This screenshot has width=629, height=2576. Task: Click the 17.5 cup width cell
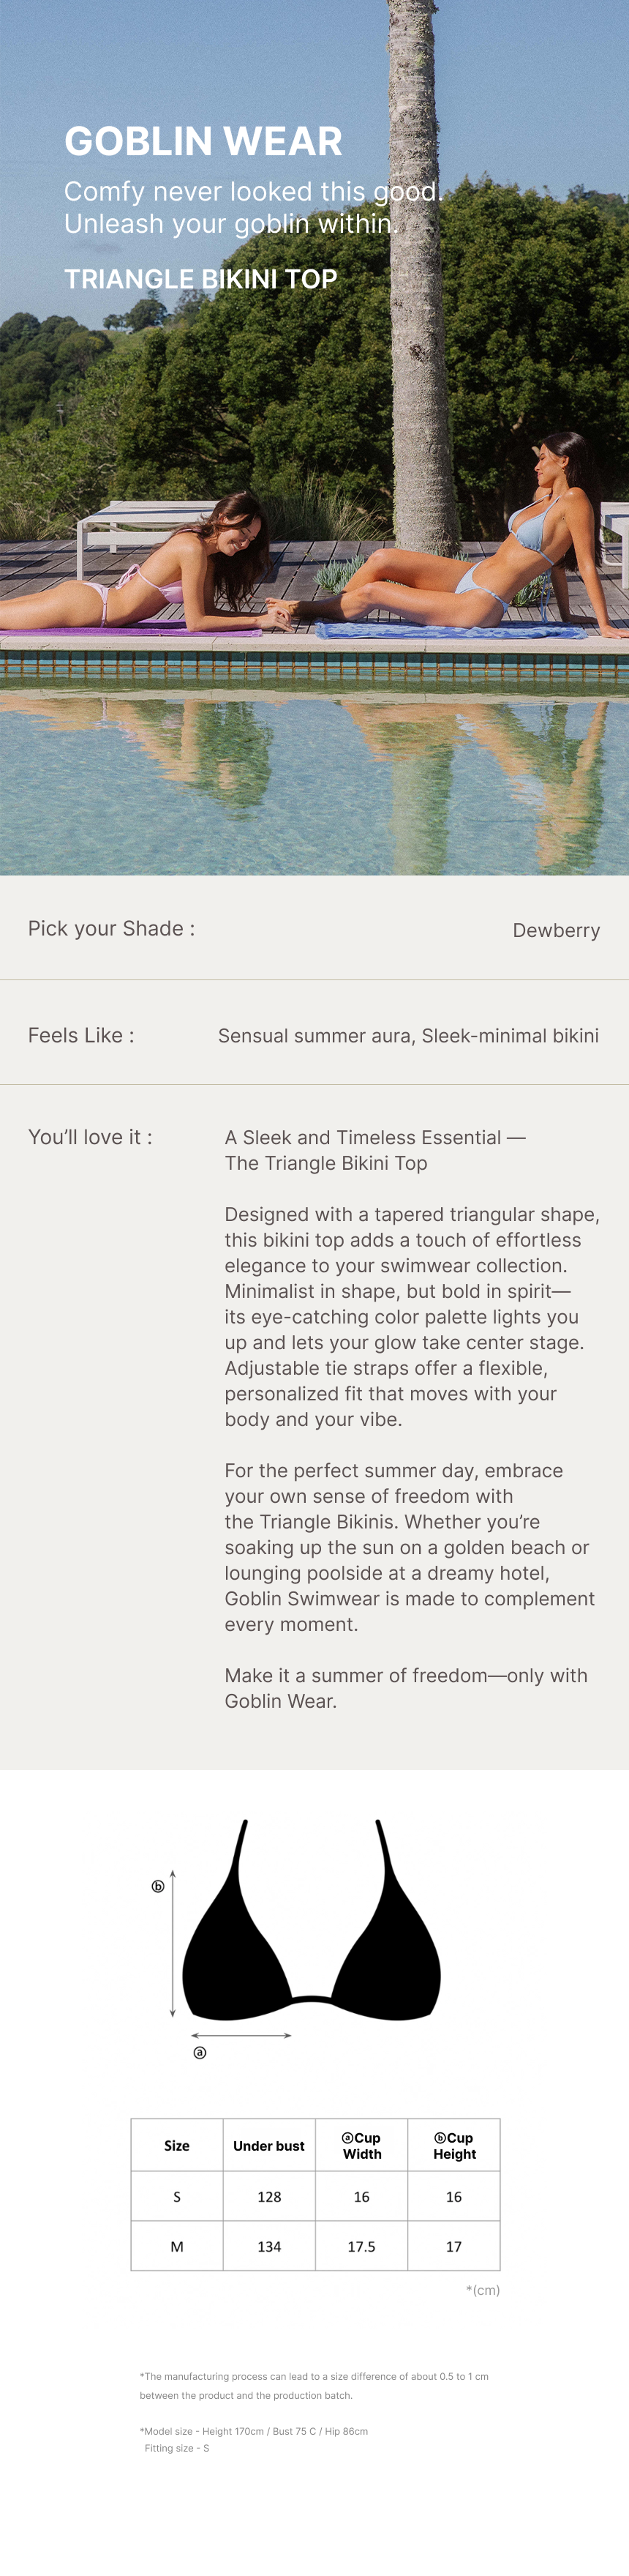point(361,2246)
